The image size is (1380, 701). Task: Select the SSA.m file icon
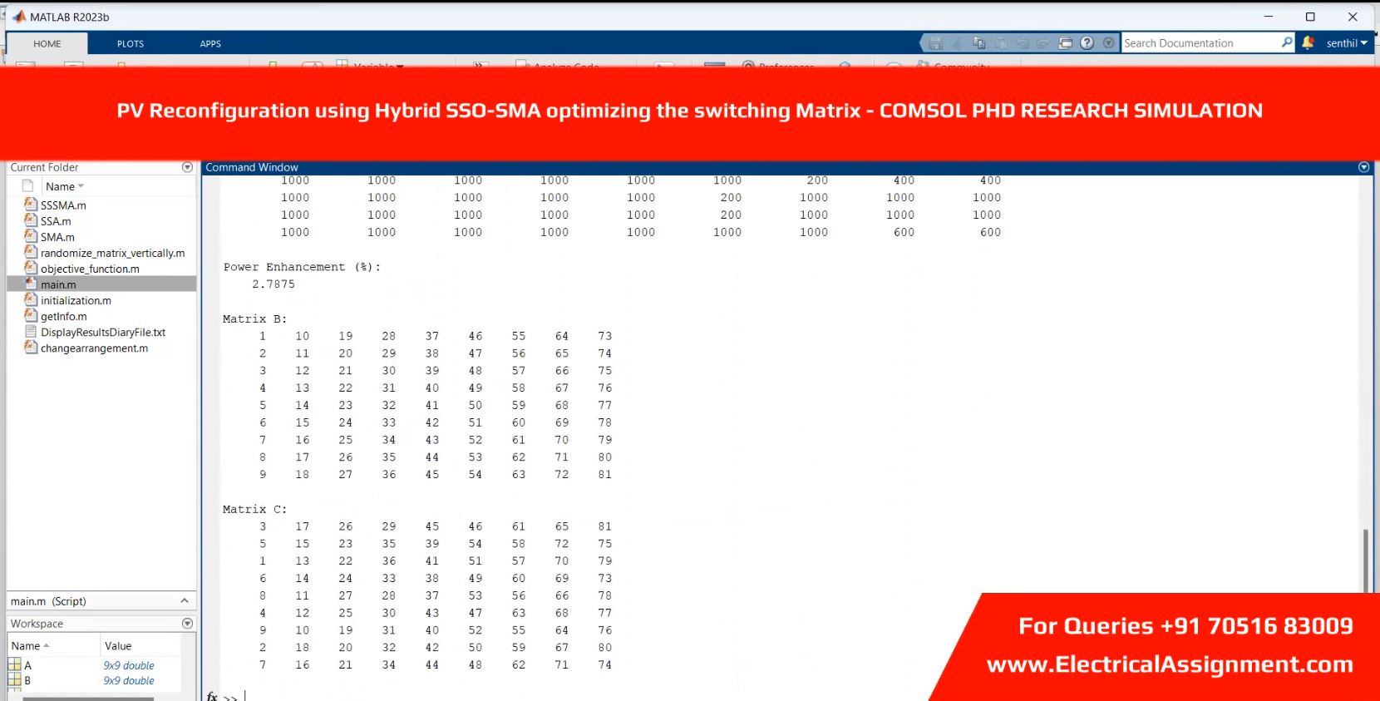point(31,220)
